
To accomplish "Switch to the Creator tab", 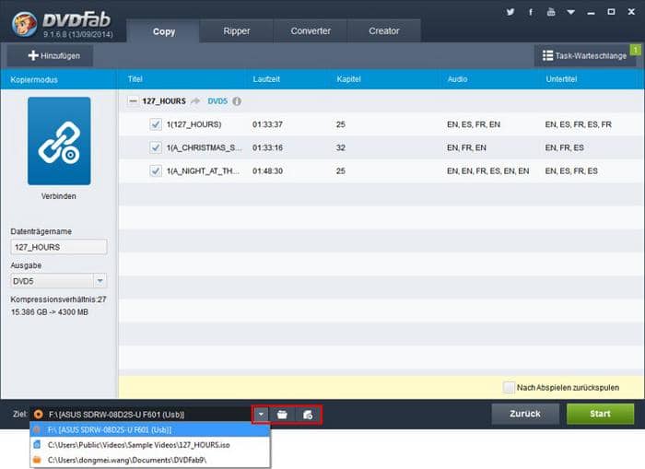I will point(384,30).
